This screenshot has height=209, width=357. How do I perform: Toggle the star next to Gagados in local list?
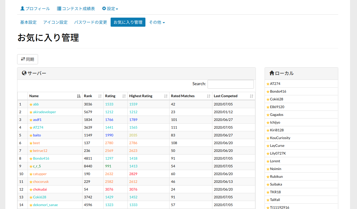click(x=268, y=115)
